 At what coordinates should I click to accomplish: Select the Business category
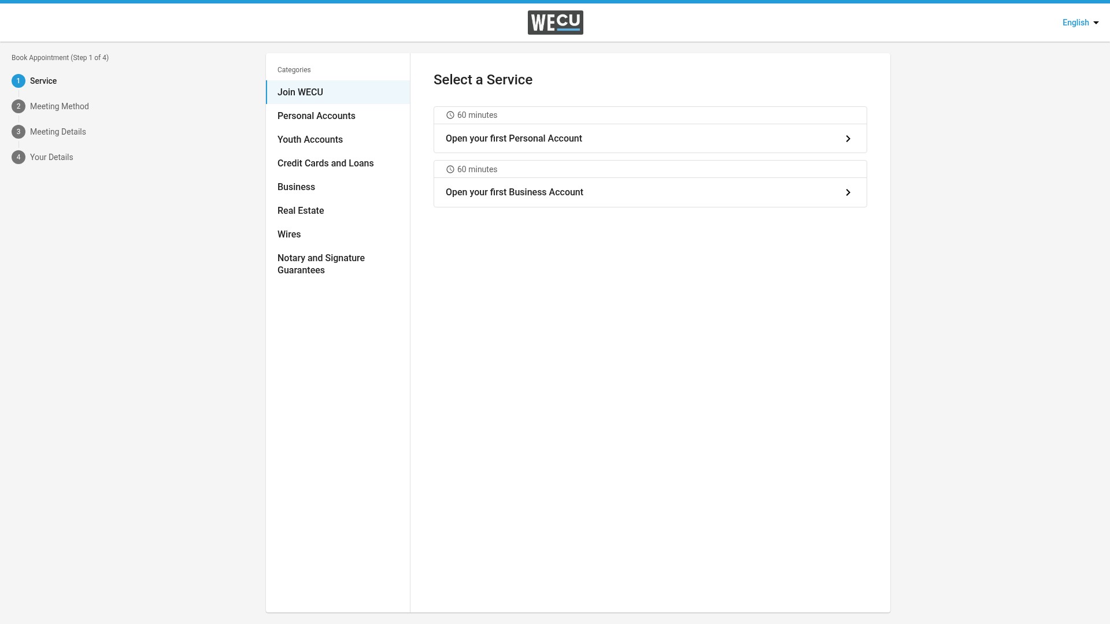pyautogui.click(x=338, y=187)
